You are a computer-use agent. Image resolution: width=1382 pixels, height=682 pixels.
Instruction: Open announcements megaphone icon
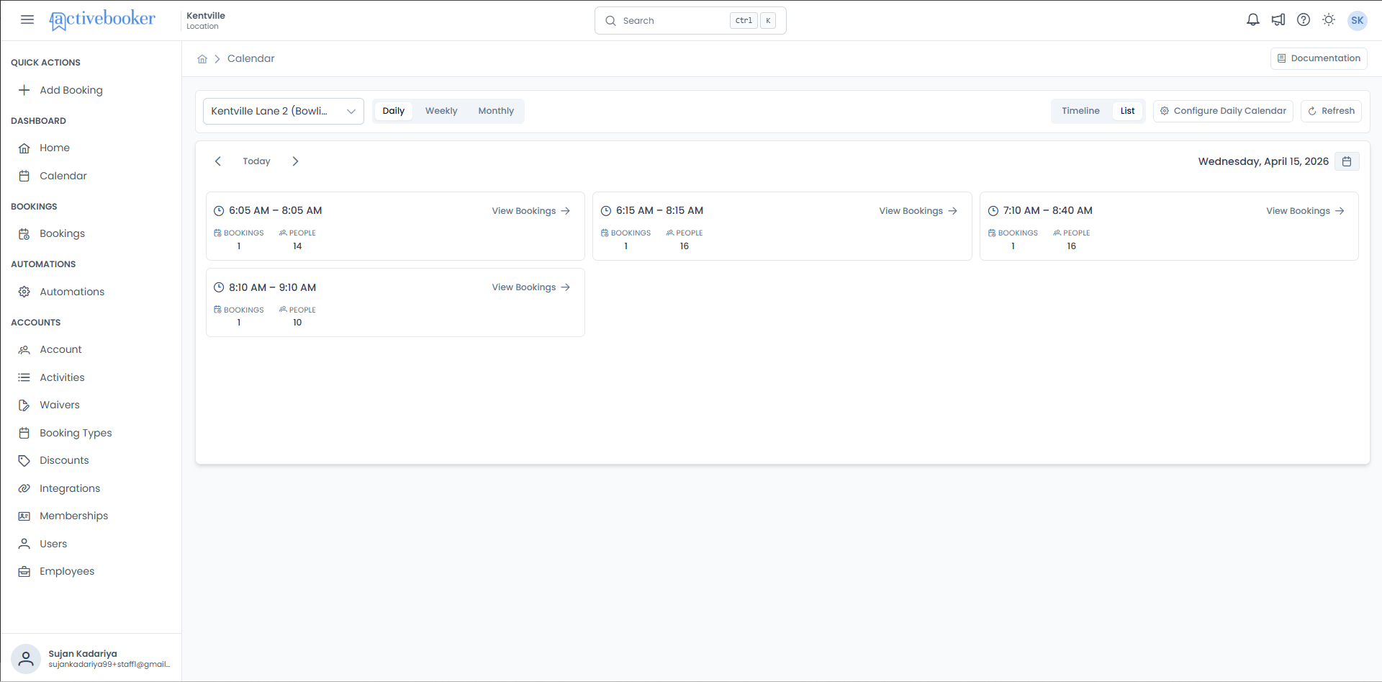coord(1278,20)
